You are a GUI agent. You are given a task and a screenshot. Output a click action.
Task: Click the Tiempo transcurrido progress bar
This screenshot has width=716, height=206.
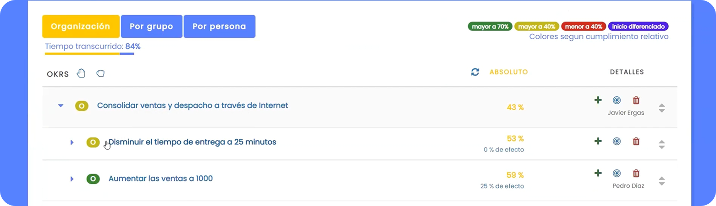[89, 54]
